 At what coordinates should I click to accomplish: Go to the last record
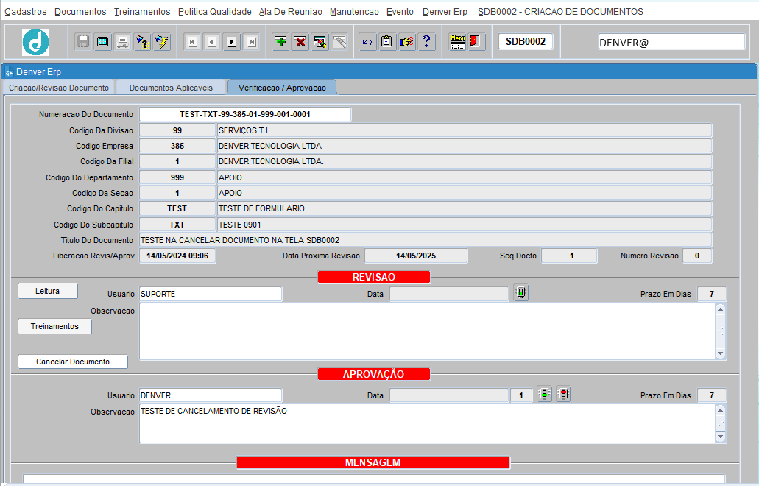252,42
